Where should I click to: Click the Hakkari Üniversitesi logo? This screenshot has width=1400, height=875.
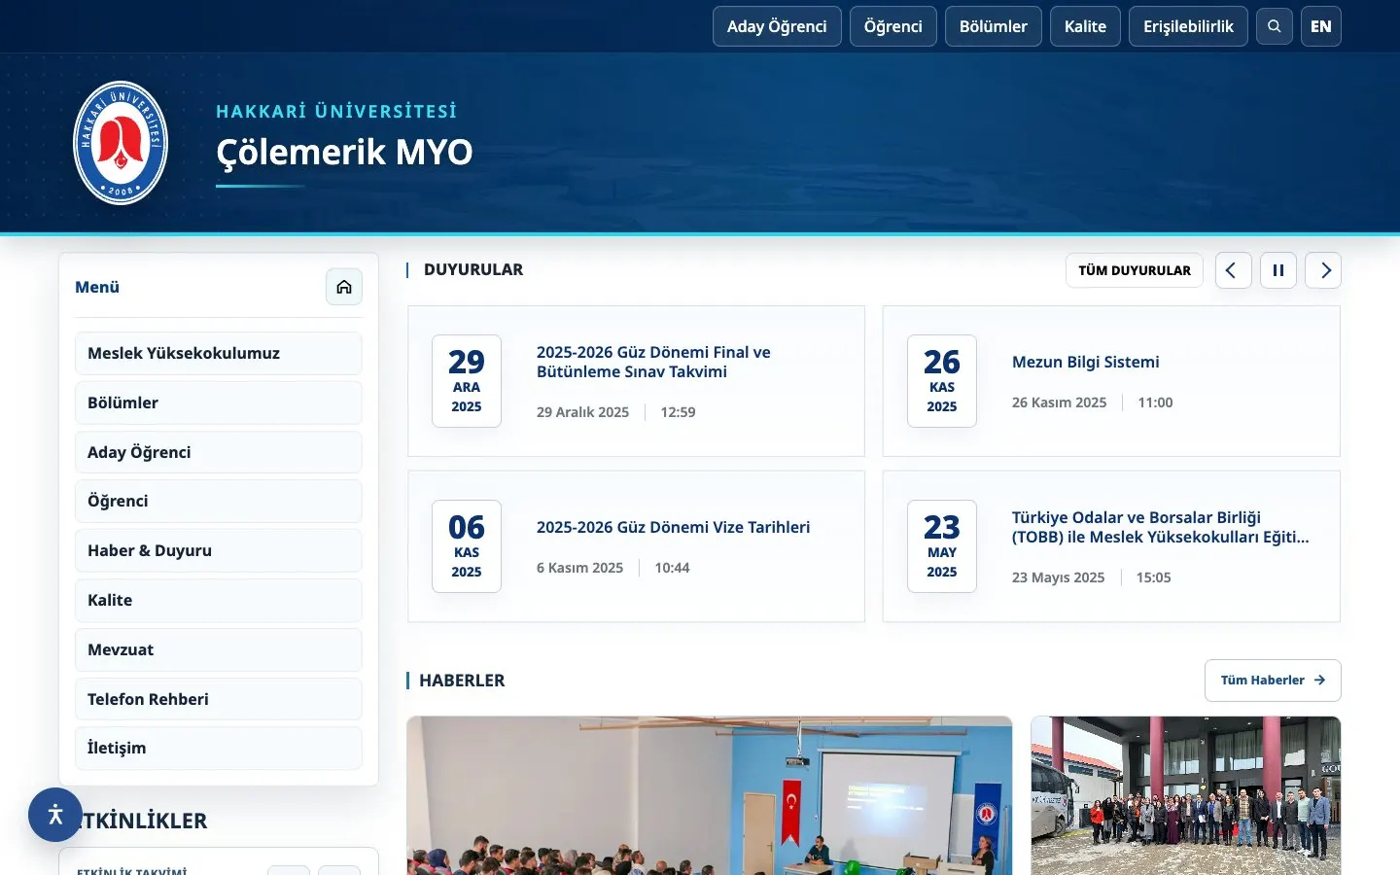pos(121,143)
